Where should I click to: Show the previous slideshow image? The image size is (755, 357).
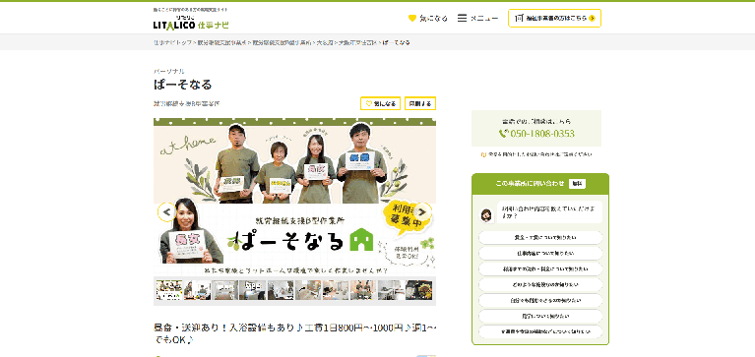tap(167, 211)
